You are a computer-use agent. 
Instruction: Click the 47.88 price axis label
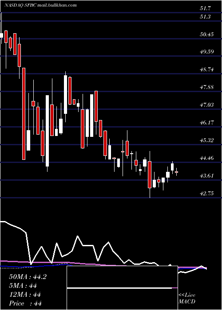207,87
